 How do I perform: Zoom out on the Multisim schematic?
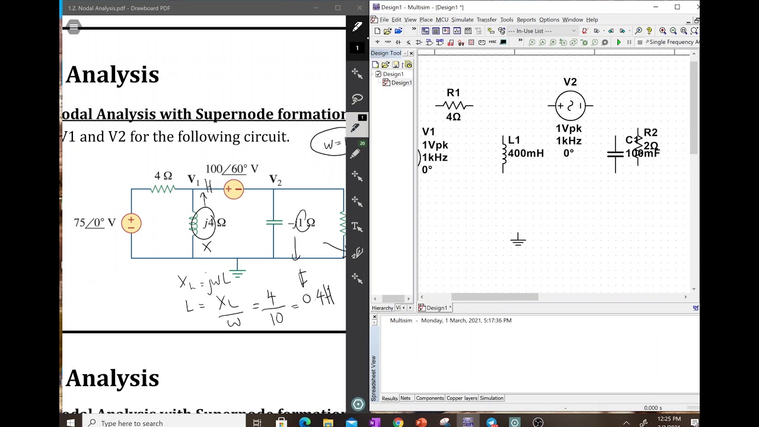(x=673, y=31)
